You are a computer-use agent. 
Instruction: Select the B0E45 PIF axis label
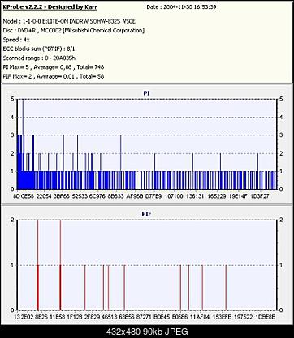[162, 317]
